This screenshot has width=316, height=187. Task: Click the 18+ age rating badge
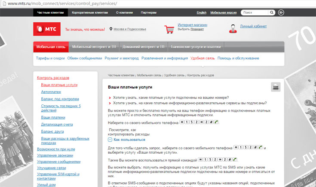281,13
